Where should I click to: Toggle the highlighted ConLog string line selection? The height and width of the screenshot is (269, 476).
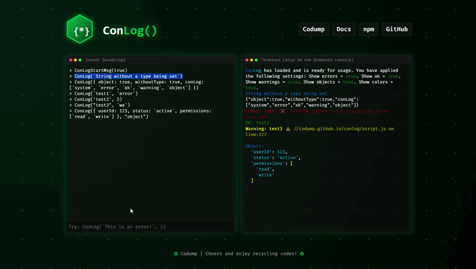click(128, 76)
